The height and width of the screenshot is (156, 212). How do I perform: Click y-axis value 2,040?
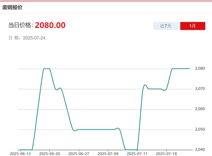point(200,149)
